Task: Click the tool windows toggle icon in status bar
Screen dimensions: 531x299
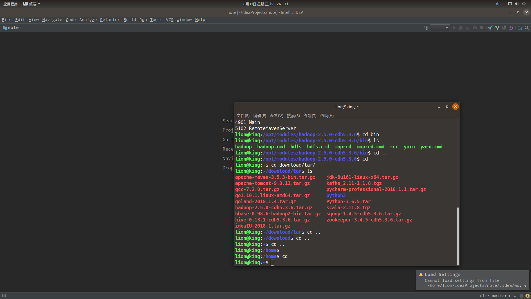Action: point(4,296)
